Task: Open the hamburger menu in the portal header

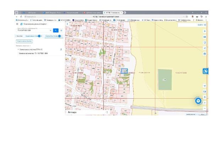Action: pyautogui.click(x=17, y=24)
